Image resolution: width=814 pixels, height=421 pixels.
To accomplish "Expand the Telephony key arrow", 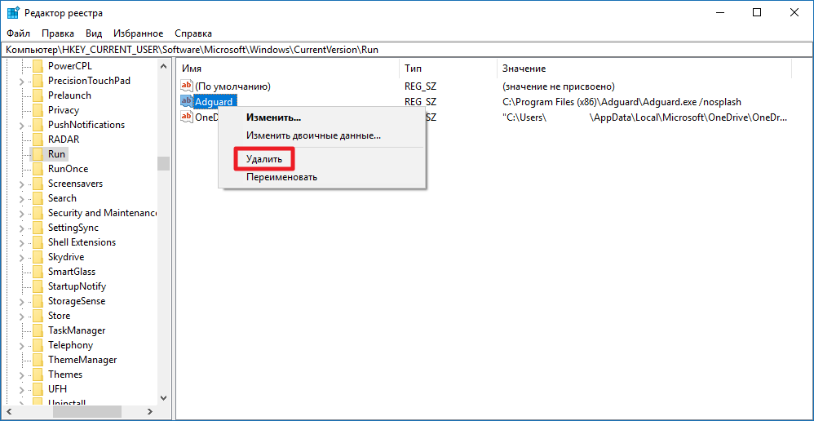I will coord(21,345).
